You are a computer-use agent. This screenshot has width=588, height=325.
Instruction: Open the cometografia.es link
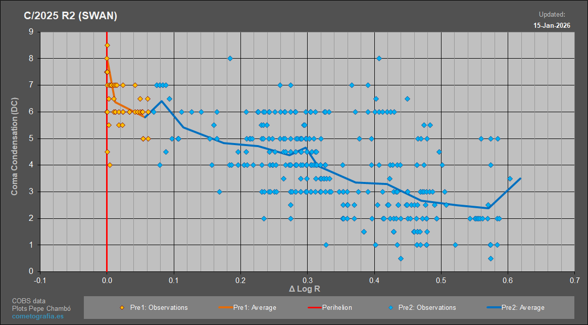pyautogui.click(x=38, y=316)
